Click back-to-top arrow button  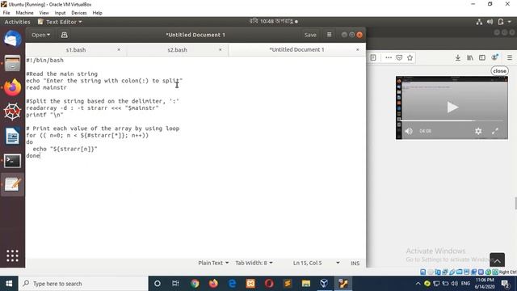click(x=498, y=260)
